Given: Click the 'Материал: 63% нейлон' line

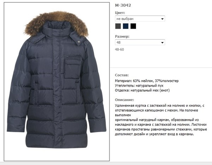Looking at the screenshot, I should tap(147, 81).
